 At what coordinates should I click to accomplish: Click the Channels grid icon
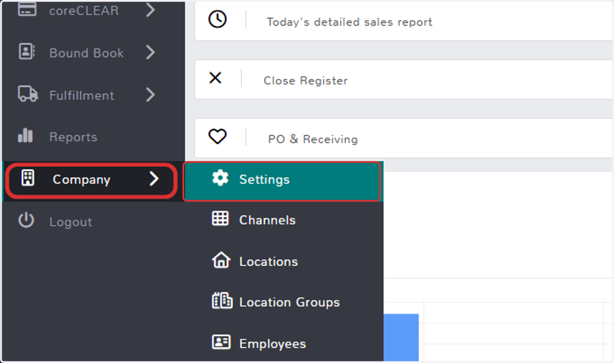click(x=221, y=219)
